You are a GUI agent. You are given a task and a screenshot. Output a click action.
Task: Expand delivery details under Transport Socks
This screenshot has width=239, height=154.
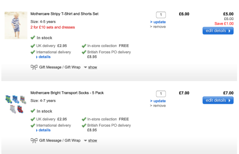pos(44,130)
